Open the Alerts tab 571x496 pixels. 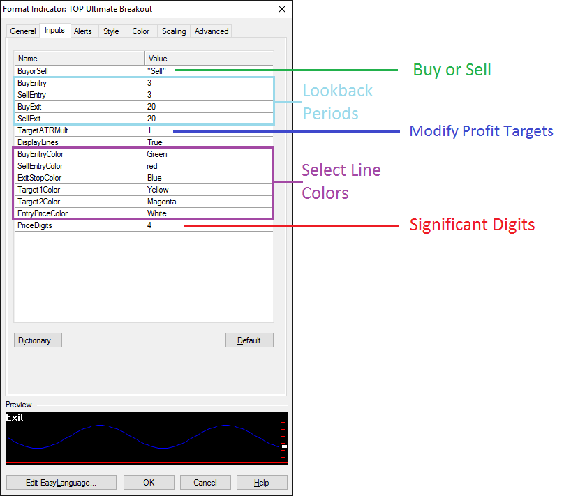click(83, 31)
